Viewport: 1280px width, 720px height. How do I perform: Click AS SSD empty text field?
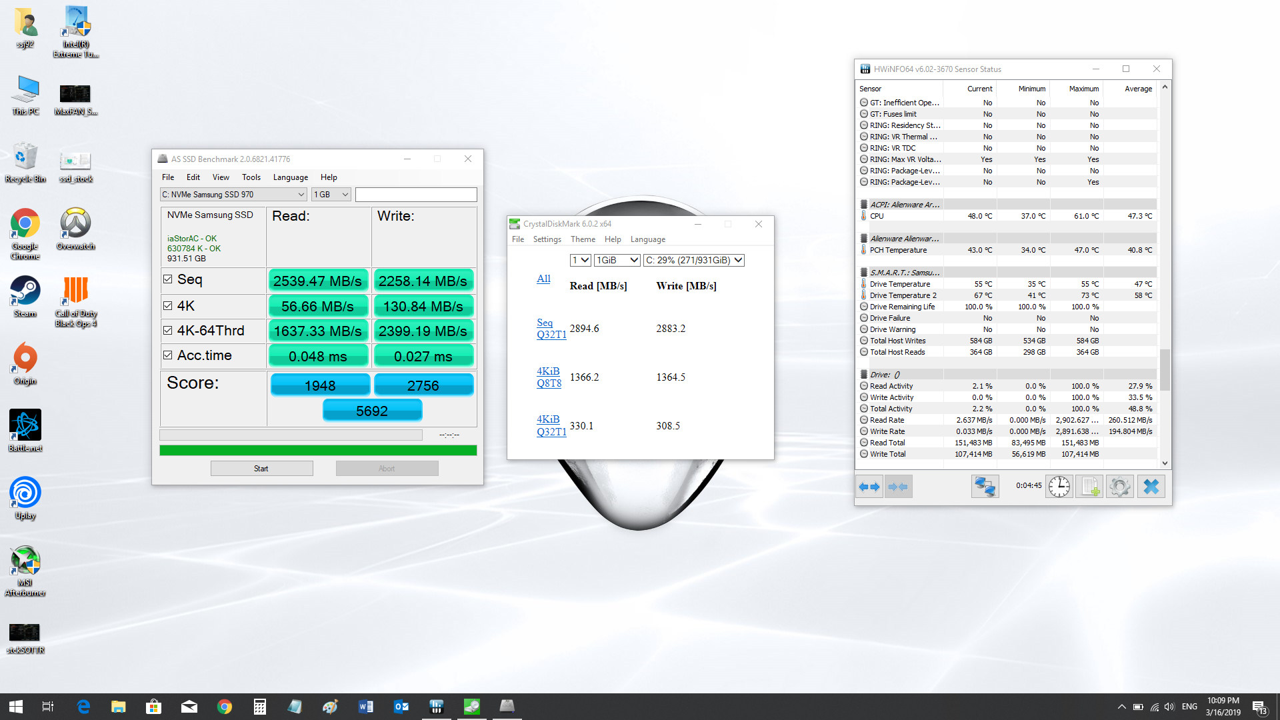click(416, 195)
